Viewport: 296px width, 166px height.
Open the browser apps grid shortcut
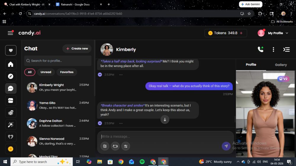click(x=4, y=22)
